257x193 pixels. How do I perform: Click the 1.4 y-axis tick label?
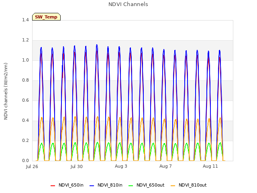pos(25,20)
